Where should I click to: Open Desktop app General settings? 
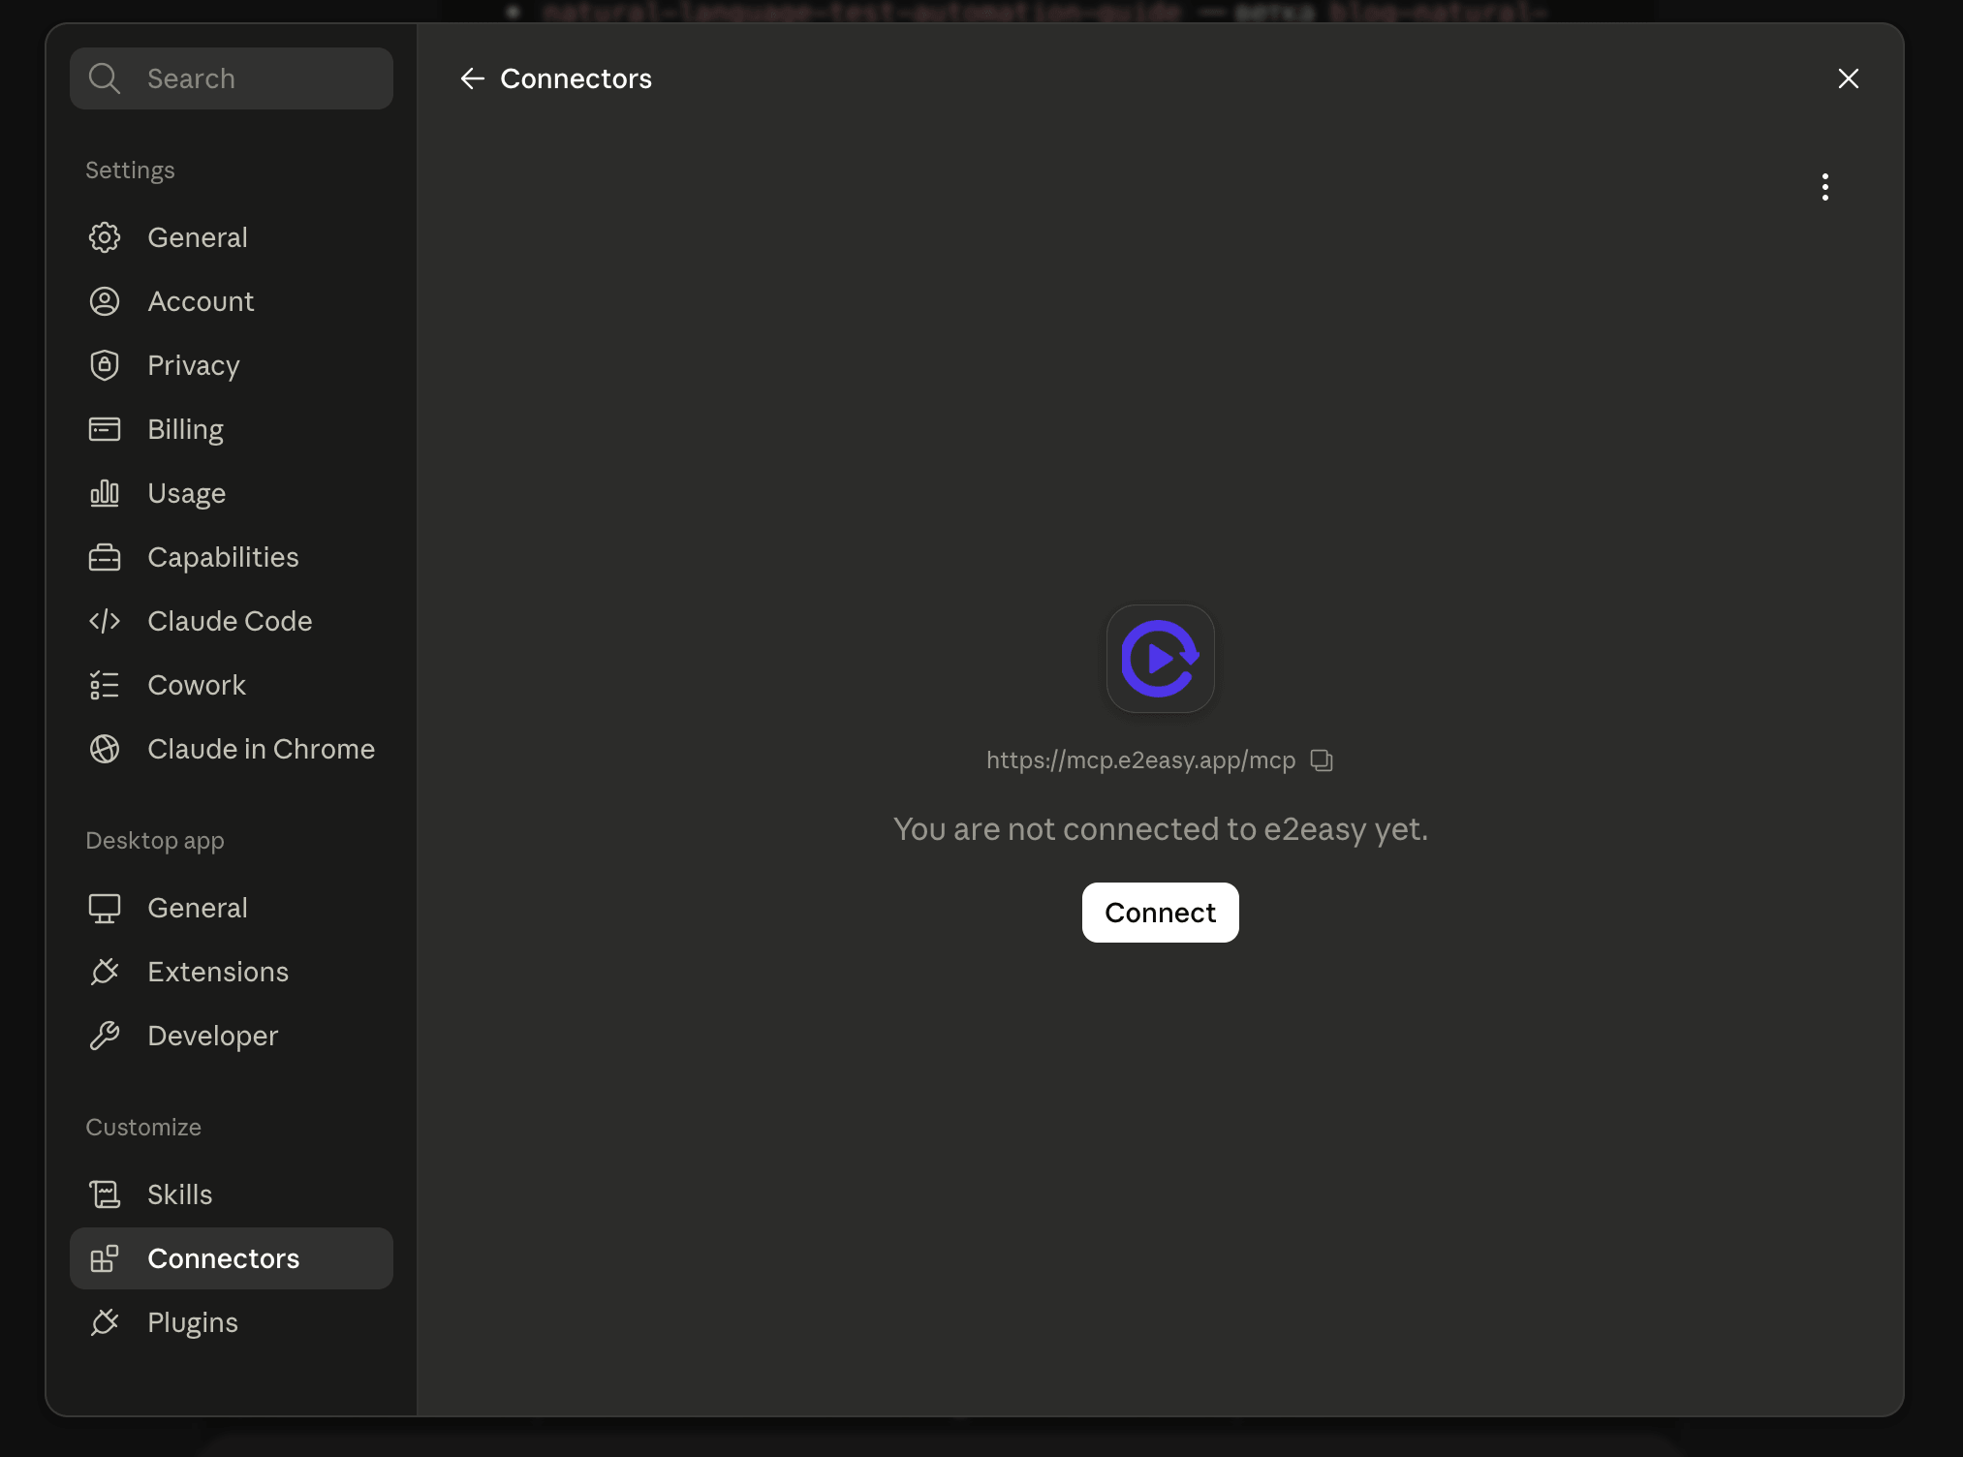232,908
